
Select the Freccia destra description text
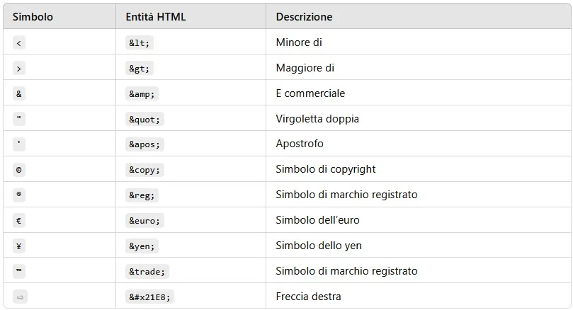(x=308, y=297)
